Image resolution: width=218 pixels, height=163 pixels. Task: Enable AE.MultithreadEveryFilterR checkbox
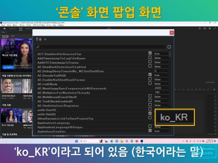pos(150,96)
